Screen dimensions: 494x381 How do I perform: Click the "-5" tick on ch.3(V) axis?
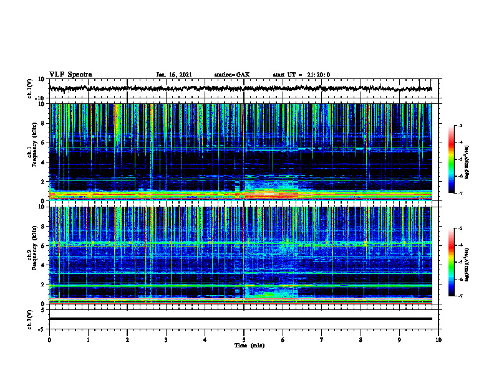coord(42,329)
